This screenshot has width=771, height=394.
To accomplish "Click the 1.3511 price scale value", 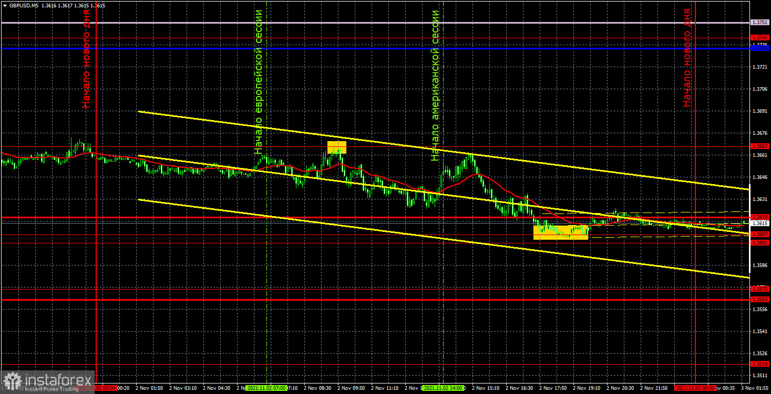I will tap(759, 376).
